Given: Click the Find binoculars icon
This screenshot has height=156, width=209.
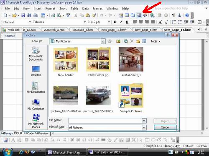Looking at the screenshot, I should [x=29, y=15].
